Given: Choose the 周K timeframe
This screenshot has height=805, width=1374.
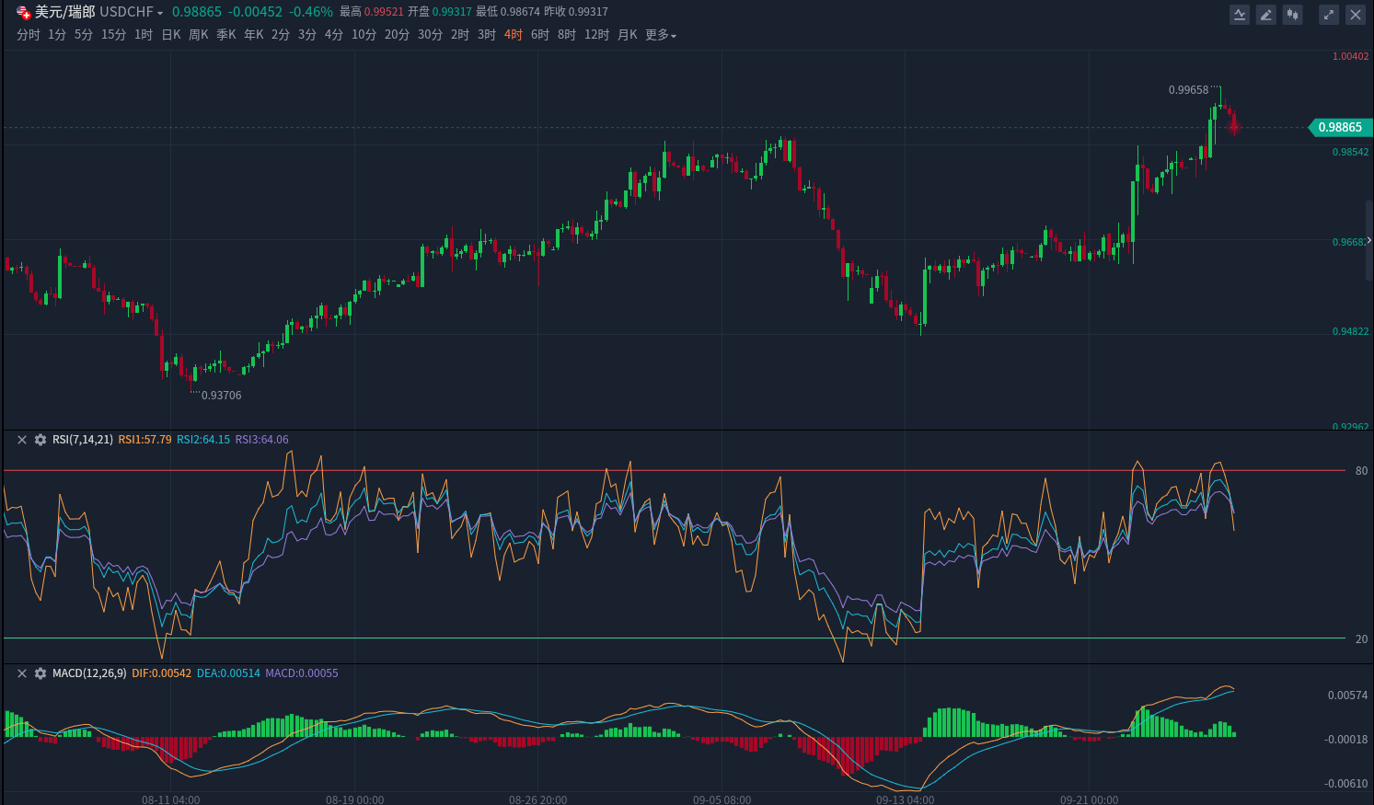Looking at the screenshot, I should point(199,35).
